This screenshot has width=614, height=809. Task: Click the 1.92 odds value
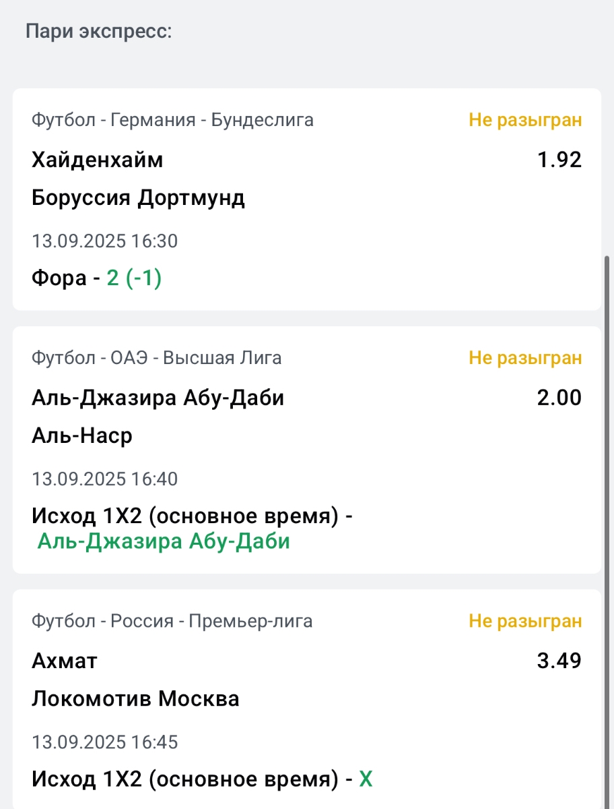pos(559,160)
